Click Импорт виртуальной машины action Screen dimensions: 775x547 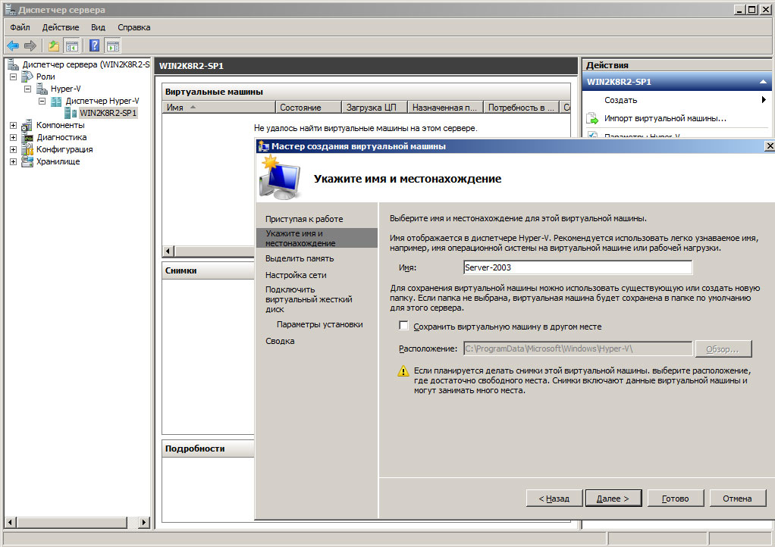(x=665, y=118)
